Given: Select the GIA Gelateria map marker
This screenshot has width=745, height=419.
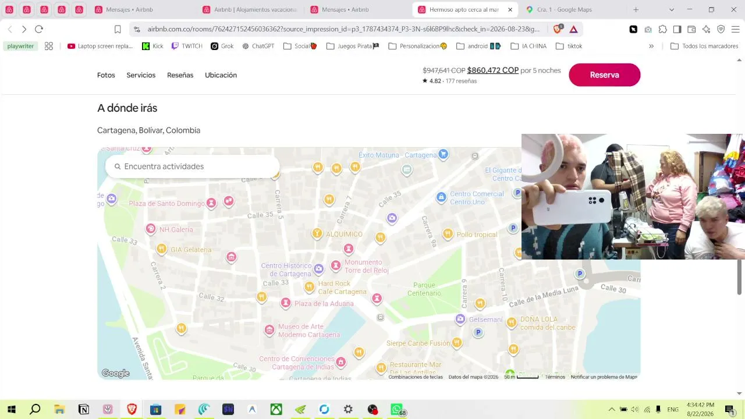Looking at the screenshot, I should pos(161,249).
